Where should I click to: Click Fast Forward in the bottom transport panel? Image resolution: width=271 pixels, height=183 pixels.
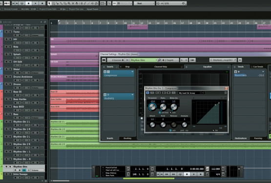173,174
